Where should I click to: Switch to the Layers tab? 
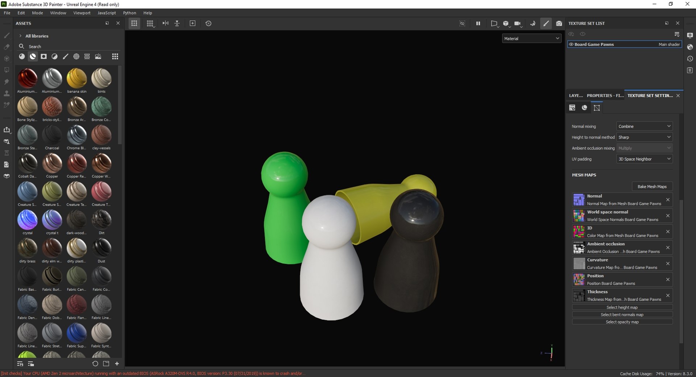coord(576,96)
